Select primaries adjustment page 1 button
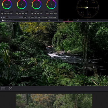The width and height of the screenshot is (108, 108). [7, 17]
